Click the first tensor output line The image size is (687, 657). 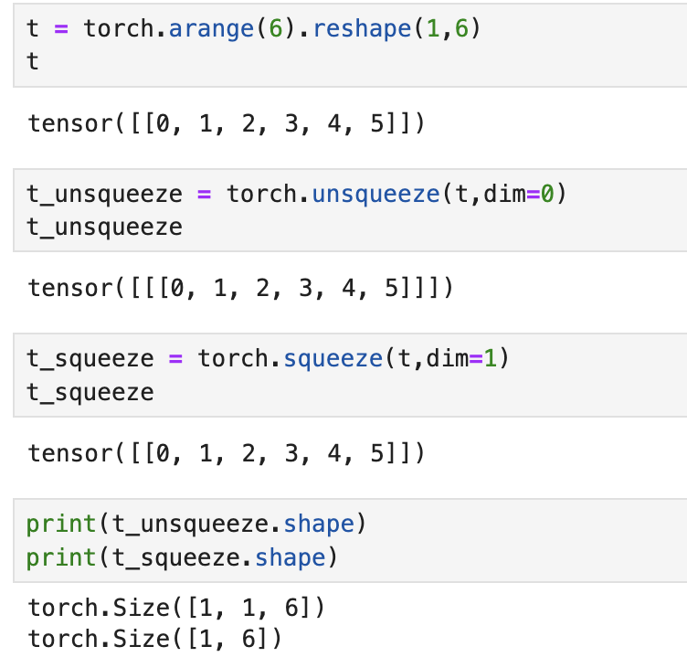pos(227,123)
